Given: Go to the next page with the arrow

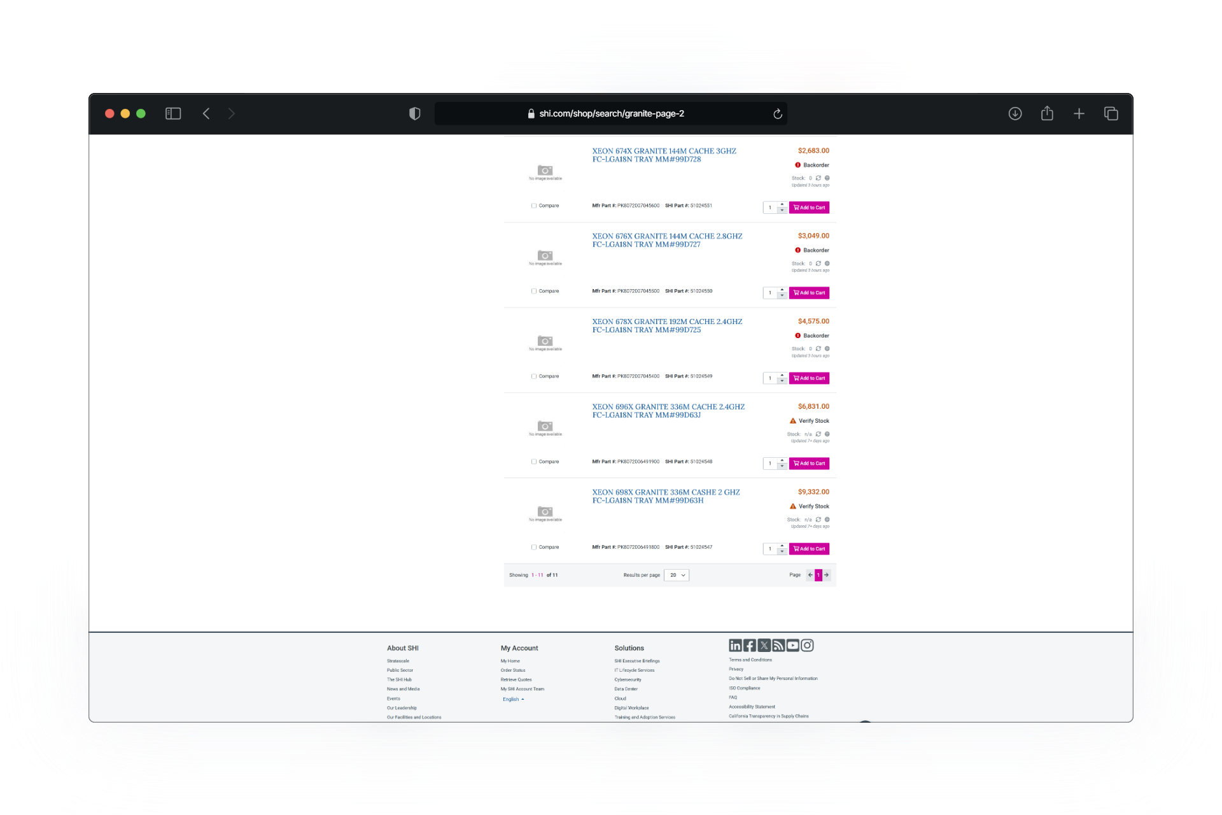Looking at the screenshot, I should click(827, 575).
